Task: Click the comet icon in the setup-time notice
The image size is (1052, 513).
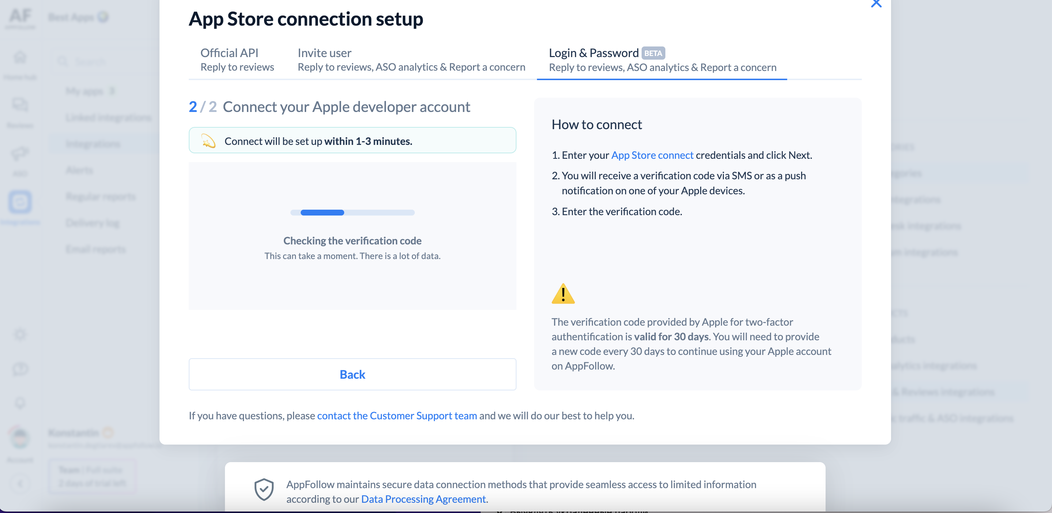Action: [x=209, y=141]
